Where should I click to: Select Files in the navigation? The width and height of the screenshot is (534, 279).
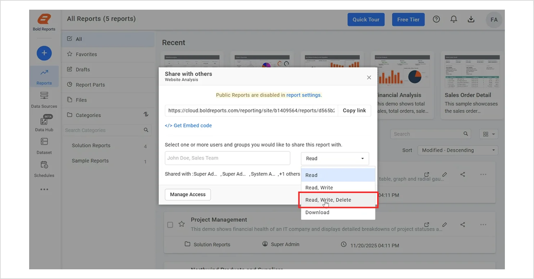tap(108, 100)
